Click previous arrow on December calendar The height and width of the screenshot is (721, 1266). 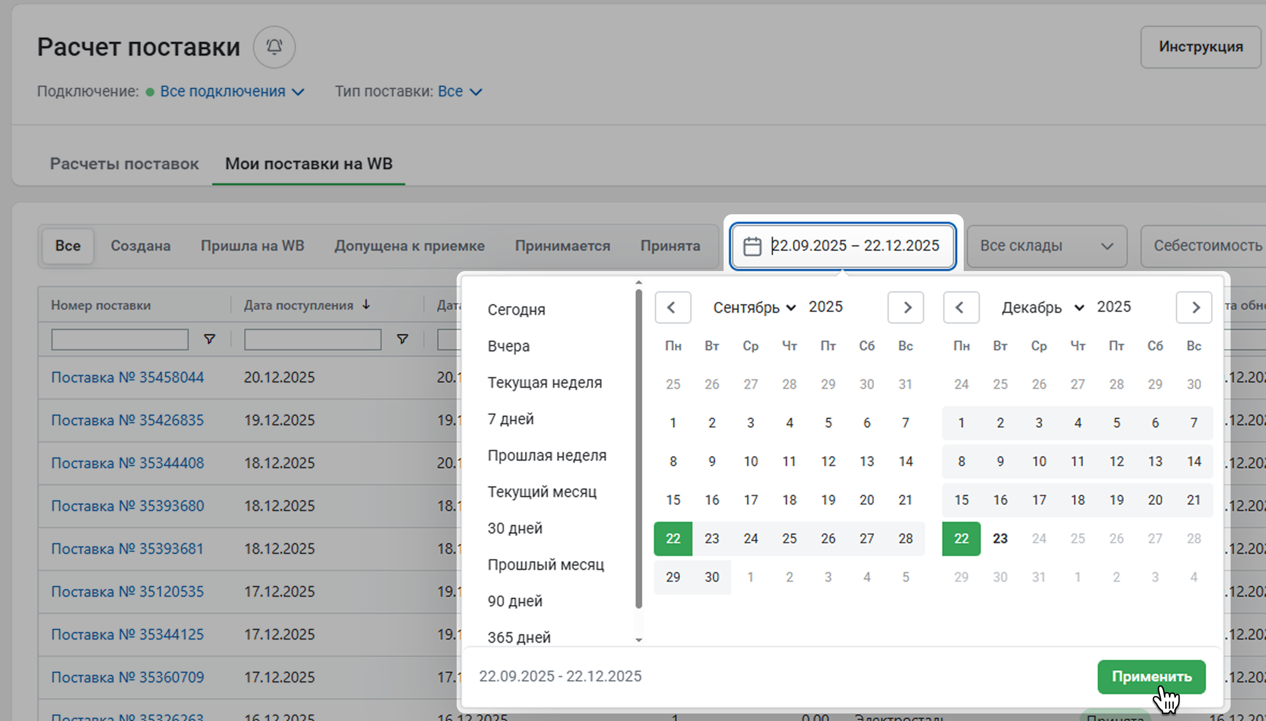[x=960, y=307]
